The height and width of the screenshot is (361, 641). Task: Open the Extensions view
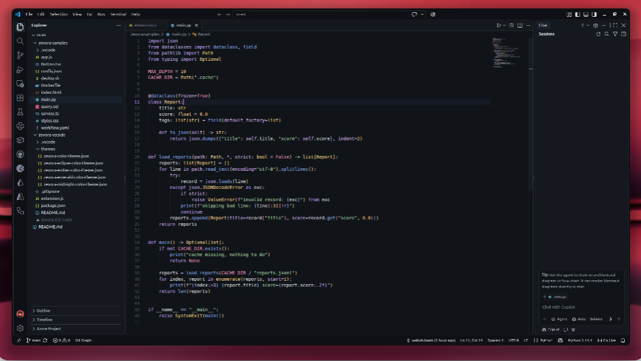(x=20, y=98)
